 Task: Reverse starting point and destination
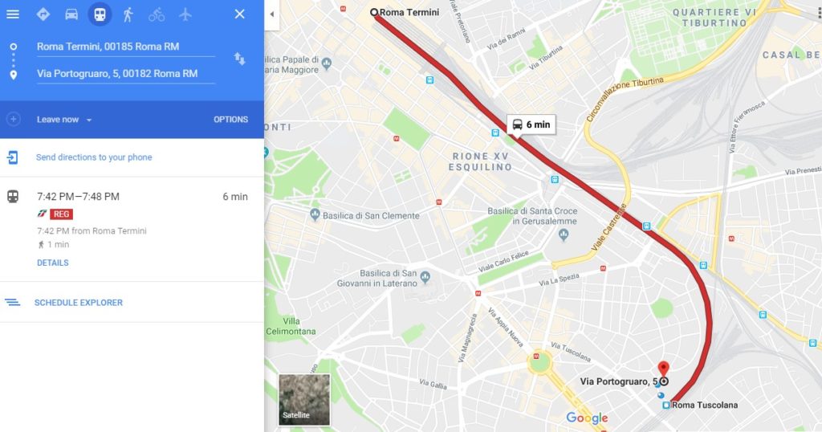tap(239, 59)
